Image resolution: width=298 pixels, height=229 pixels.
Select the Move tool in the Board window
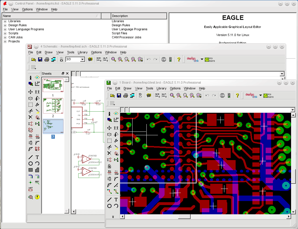coord(109,128)
